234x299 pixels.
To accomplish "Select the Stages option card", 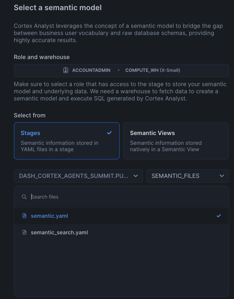I will pos(67,141).
